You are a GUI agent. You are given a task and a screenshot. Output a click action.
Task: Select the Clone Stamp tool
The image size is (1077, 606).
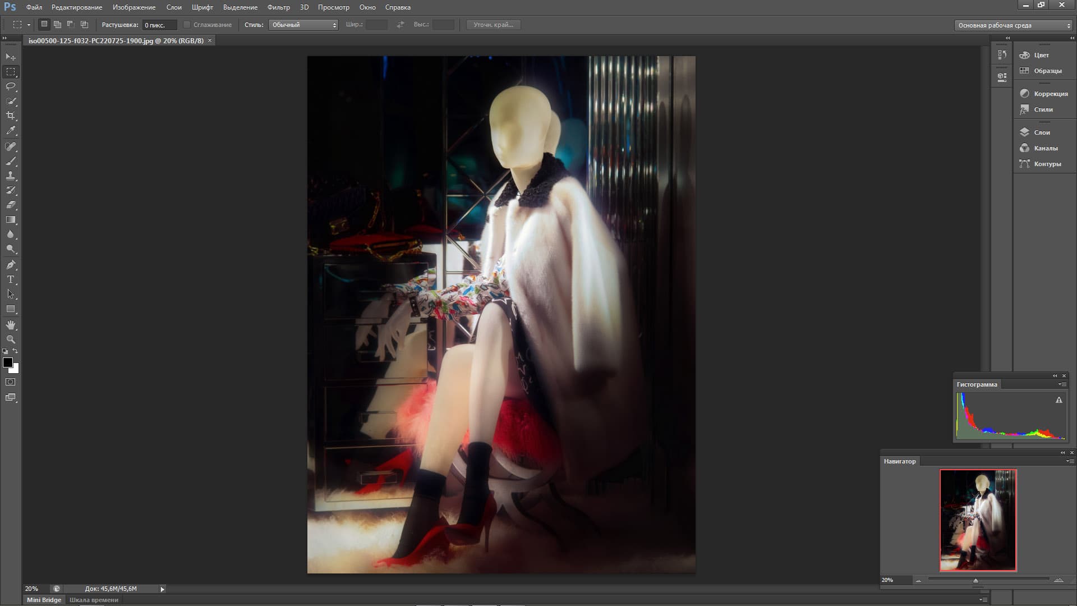click(x=11, y=176)
